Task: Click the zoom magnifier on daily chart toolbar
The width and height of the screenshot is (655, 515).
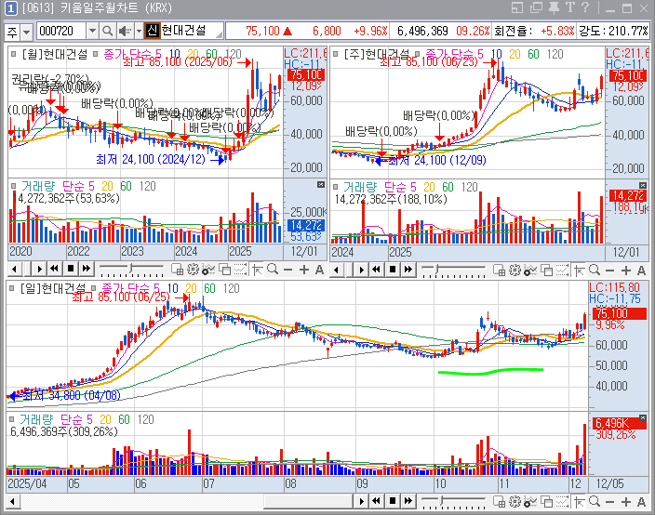Action: (x=594, y=501)
